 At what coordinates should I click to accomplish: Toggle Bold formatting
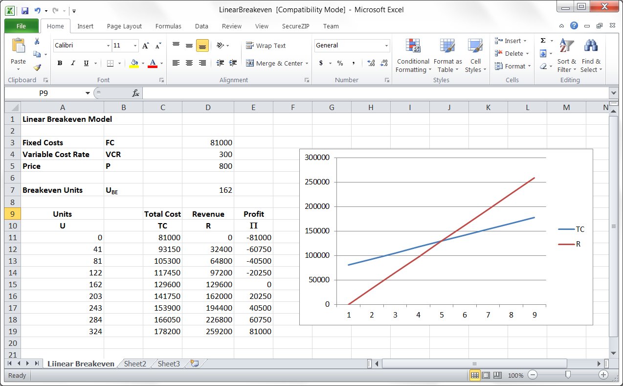coord(60,63)
